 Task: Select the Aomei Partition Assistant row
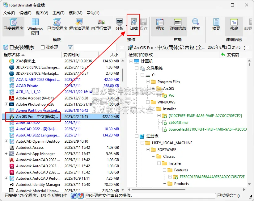[61, 111]
